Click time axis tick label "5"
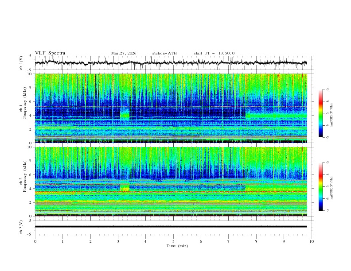The width and height of the screenshot is (351, 271). tap(173, 241)
